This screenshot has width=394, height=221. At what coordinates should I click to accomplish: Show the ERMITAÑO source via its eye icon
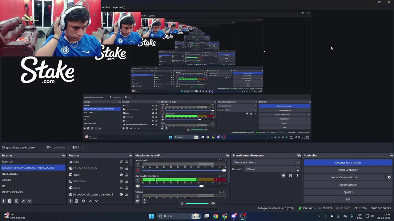tap(121, 181)
